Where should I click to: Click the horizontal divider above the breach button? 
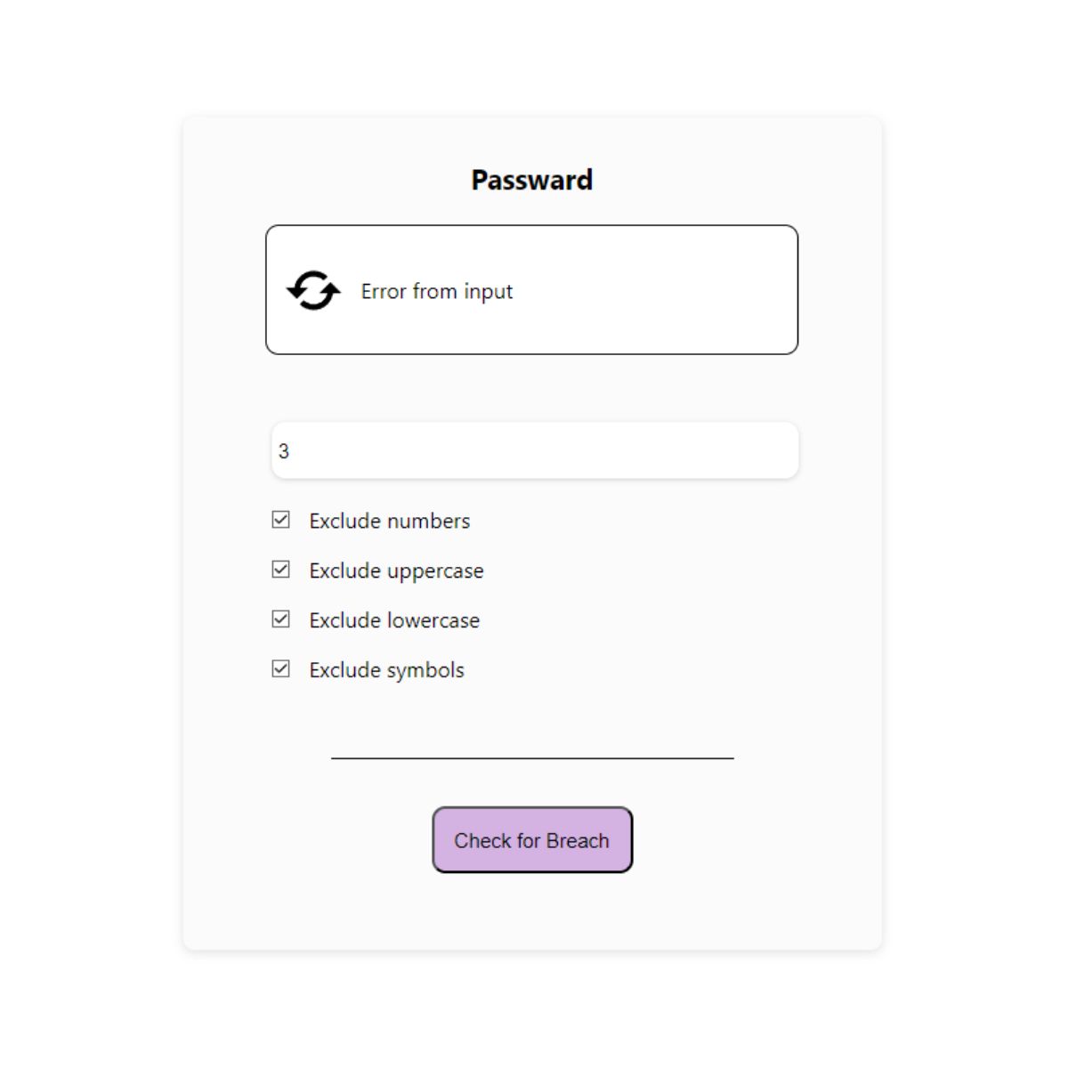532,758
